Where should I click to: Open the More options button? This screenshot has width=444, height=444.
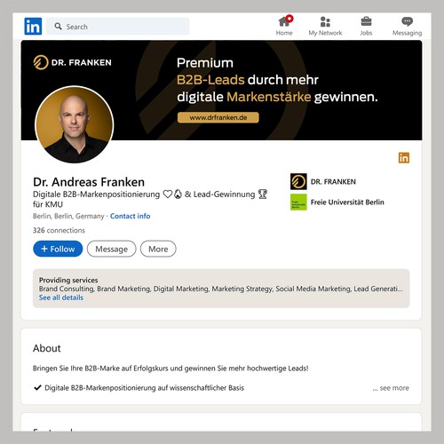click(158, 249)
